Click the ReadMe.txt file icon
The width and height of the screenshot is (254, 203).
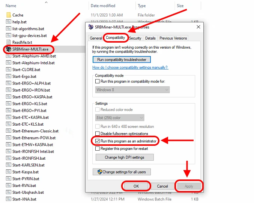pos(9,43)
